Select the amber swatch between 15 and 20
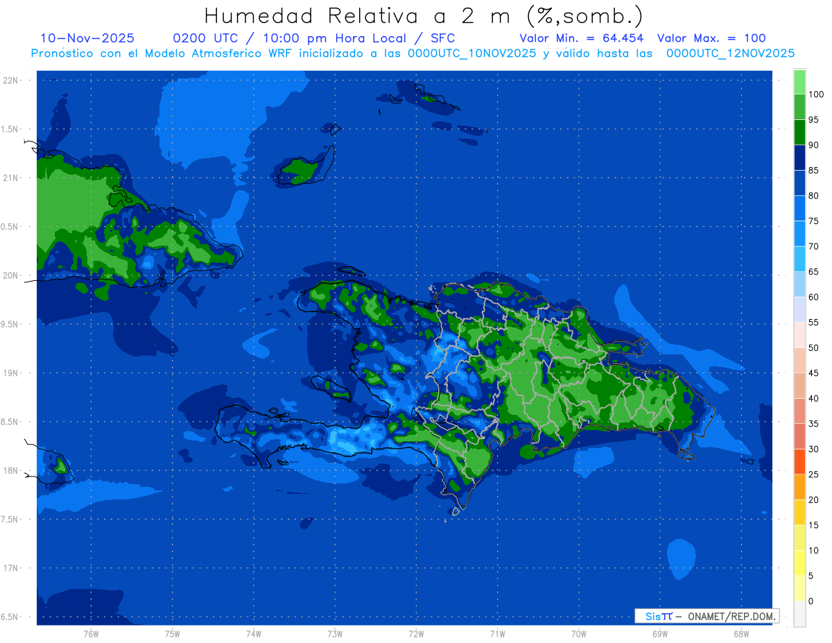This screenshot has height=643, width=832. pos(799,512)
